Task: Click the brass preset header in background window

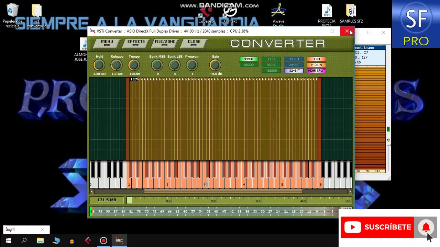Action: [370, 48]
